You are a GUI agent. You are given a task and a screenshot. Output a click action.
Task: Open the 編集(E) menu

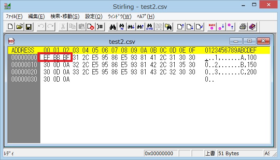36,16
